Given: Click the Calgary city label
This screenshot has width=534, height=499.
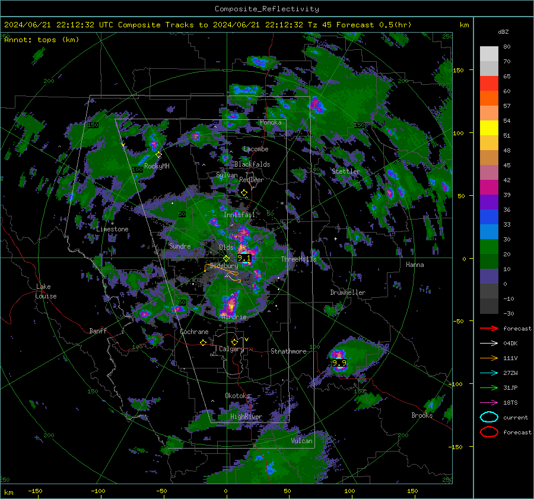Looking at the screenshot, I should pos(231,349).
